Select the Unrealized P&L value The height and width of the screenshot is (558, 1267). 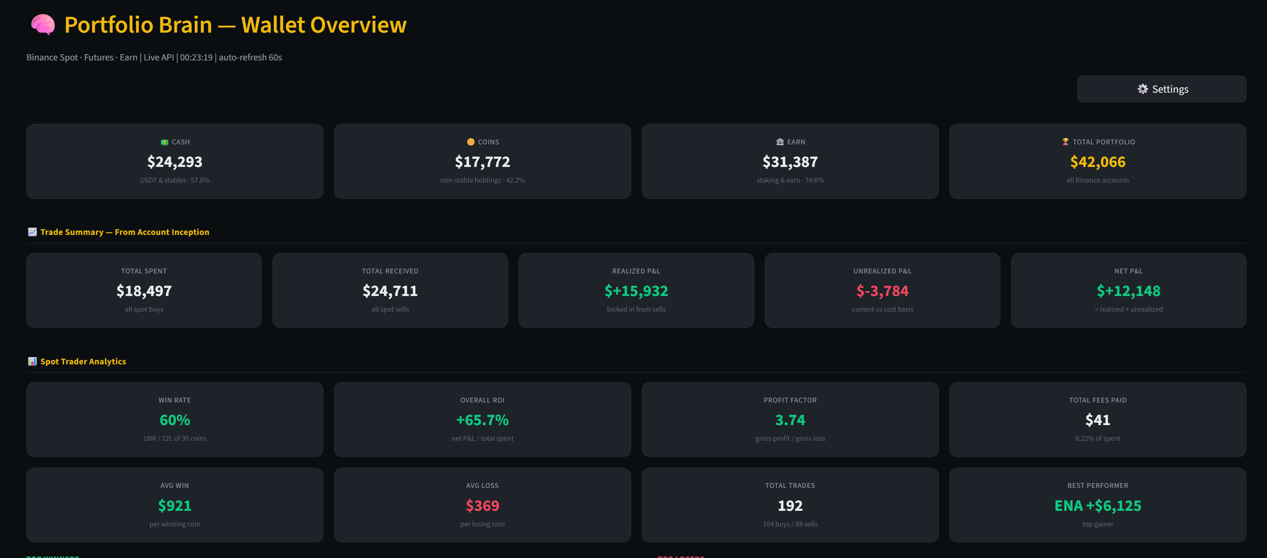(x=882, y=291)
